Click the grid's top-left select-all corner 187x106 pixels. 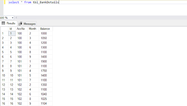[5, 29]
